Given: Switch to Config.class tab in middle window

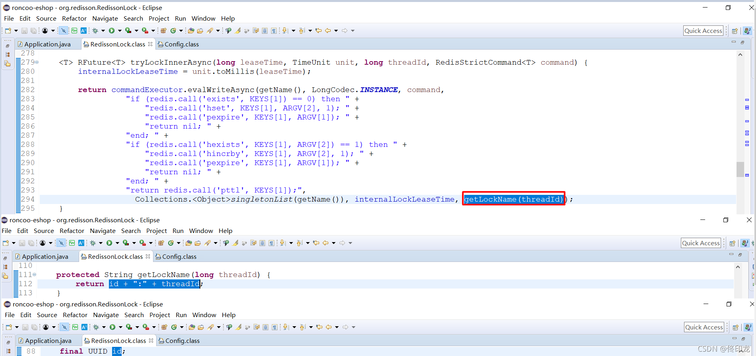Looking at the screenshot, I should click(x=176, y=256).
